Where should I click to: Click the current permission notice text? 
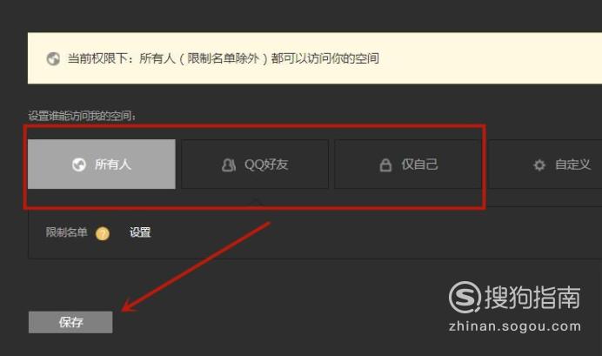pos(224,58)
